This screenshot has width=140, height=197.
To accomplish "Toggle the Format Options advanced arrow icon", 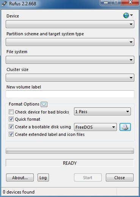I will click(x=44, y=104).
